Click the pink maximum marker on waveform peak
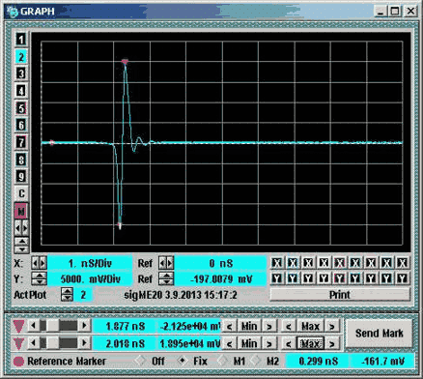Image resolution: width=423 pixels, height=379 pixels. (x=125, y=62)
